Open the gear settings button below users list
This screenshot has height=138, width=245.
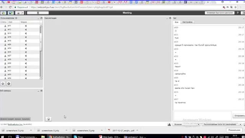click(8, 84)
